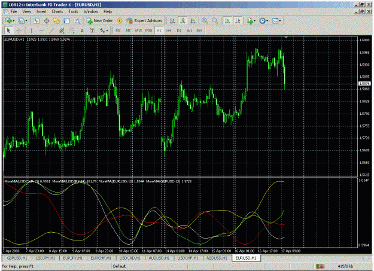Click the 1.5876 current price label
Screen dimensions: 374x271
point(364,84)
